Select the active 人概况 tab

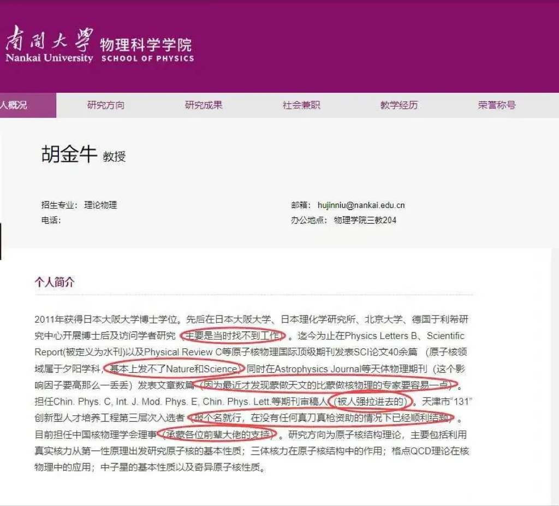pos(28,105)
